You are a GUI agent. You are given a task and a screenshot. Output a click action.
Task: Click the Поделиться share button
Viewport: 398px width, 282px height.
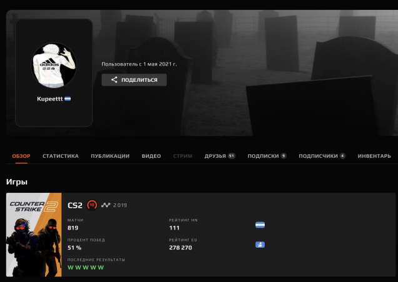[x=134, y=80]
